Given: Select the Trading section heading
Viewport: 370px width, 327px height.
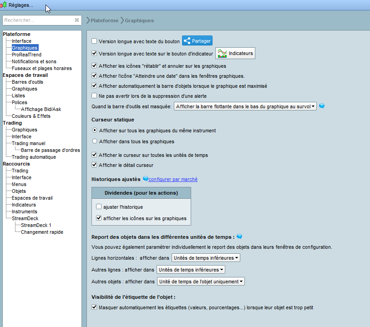Looking at the screenshot, I should pyautogui.click(x=12, y=123).
